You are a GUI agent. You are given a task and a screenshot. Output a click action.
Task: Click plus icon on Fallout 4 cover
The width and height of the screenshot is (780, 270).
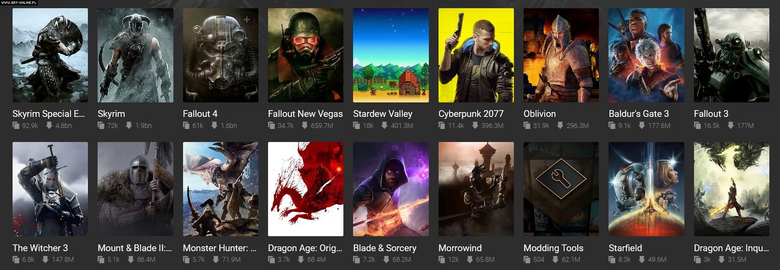[247, 20]
